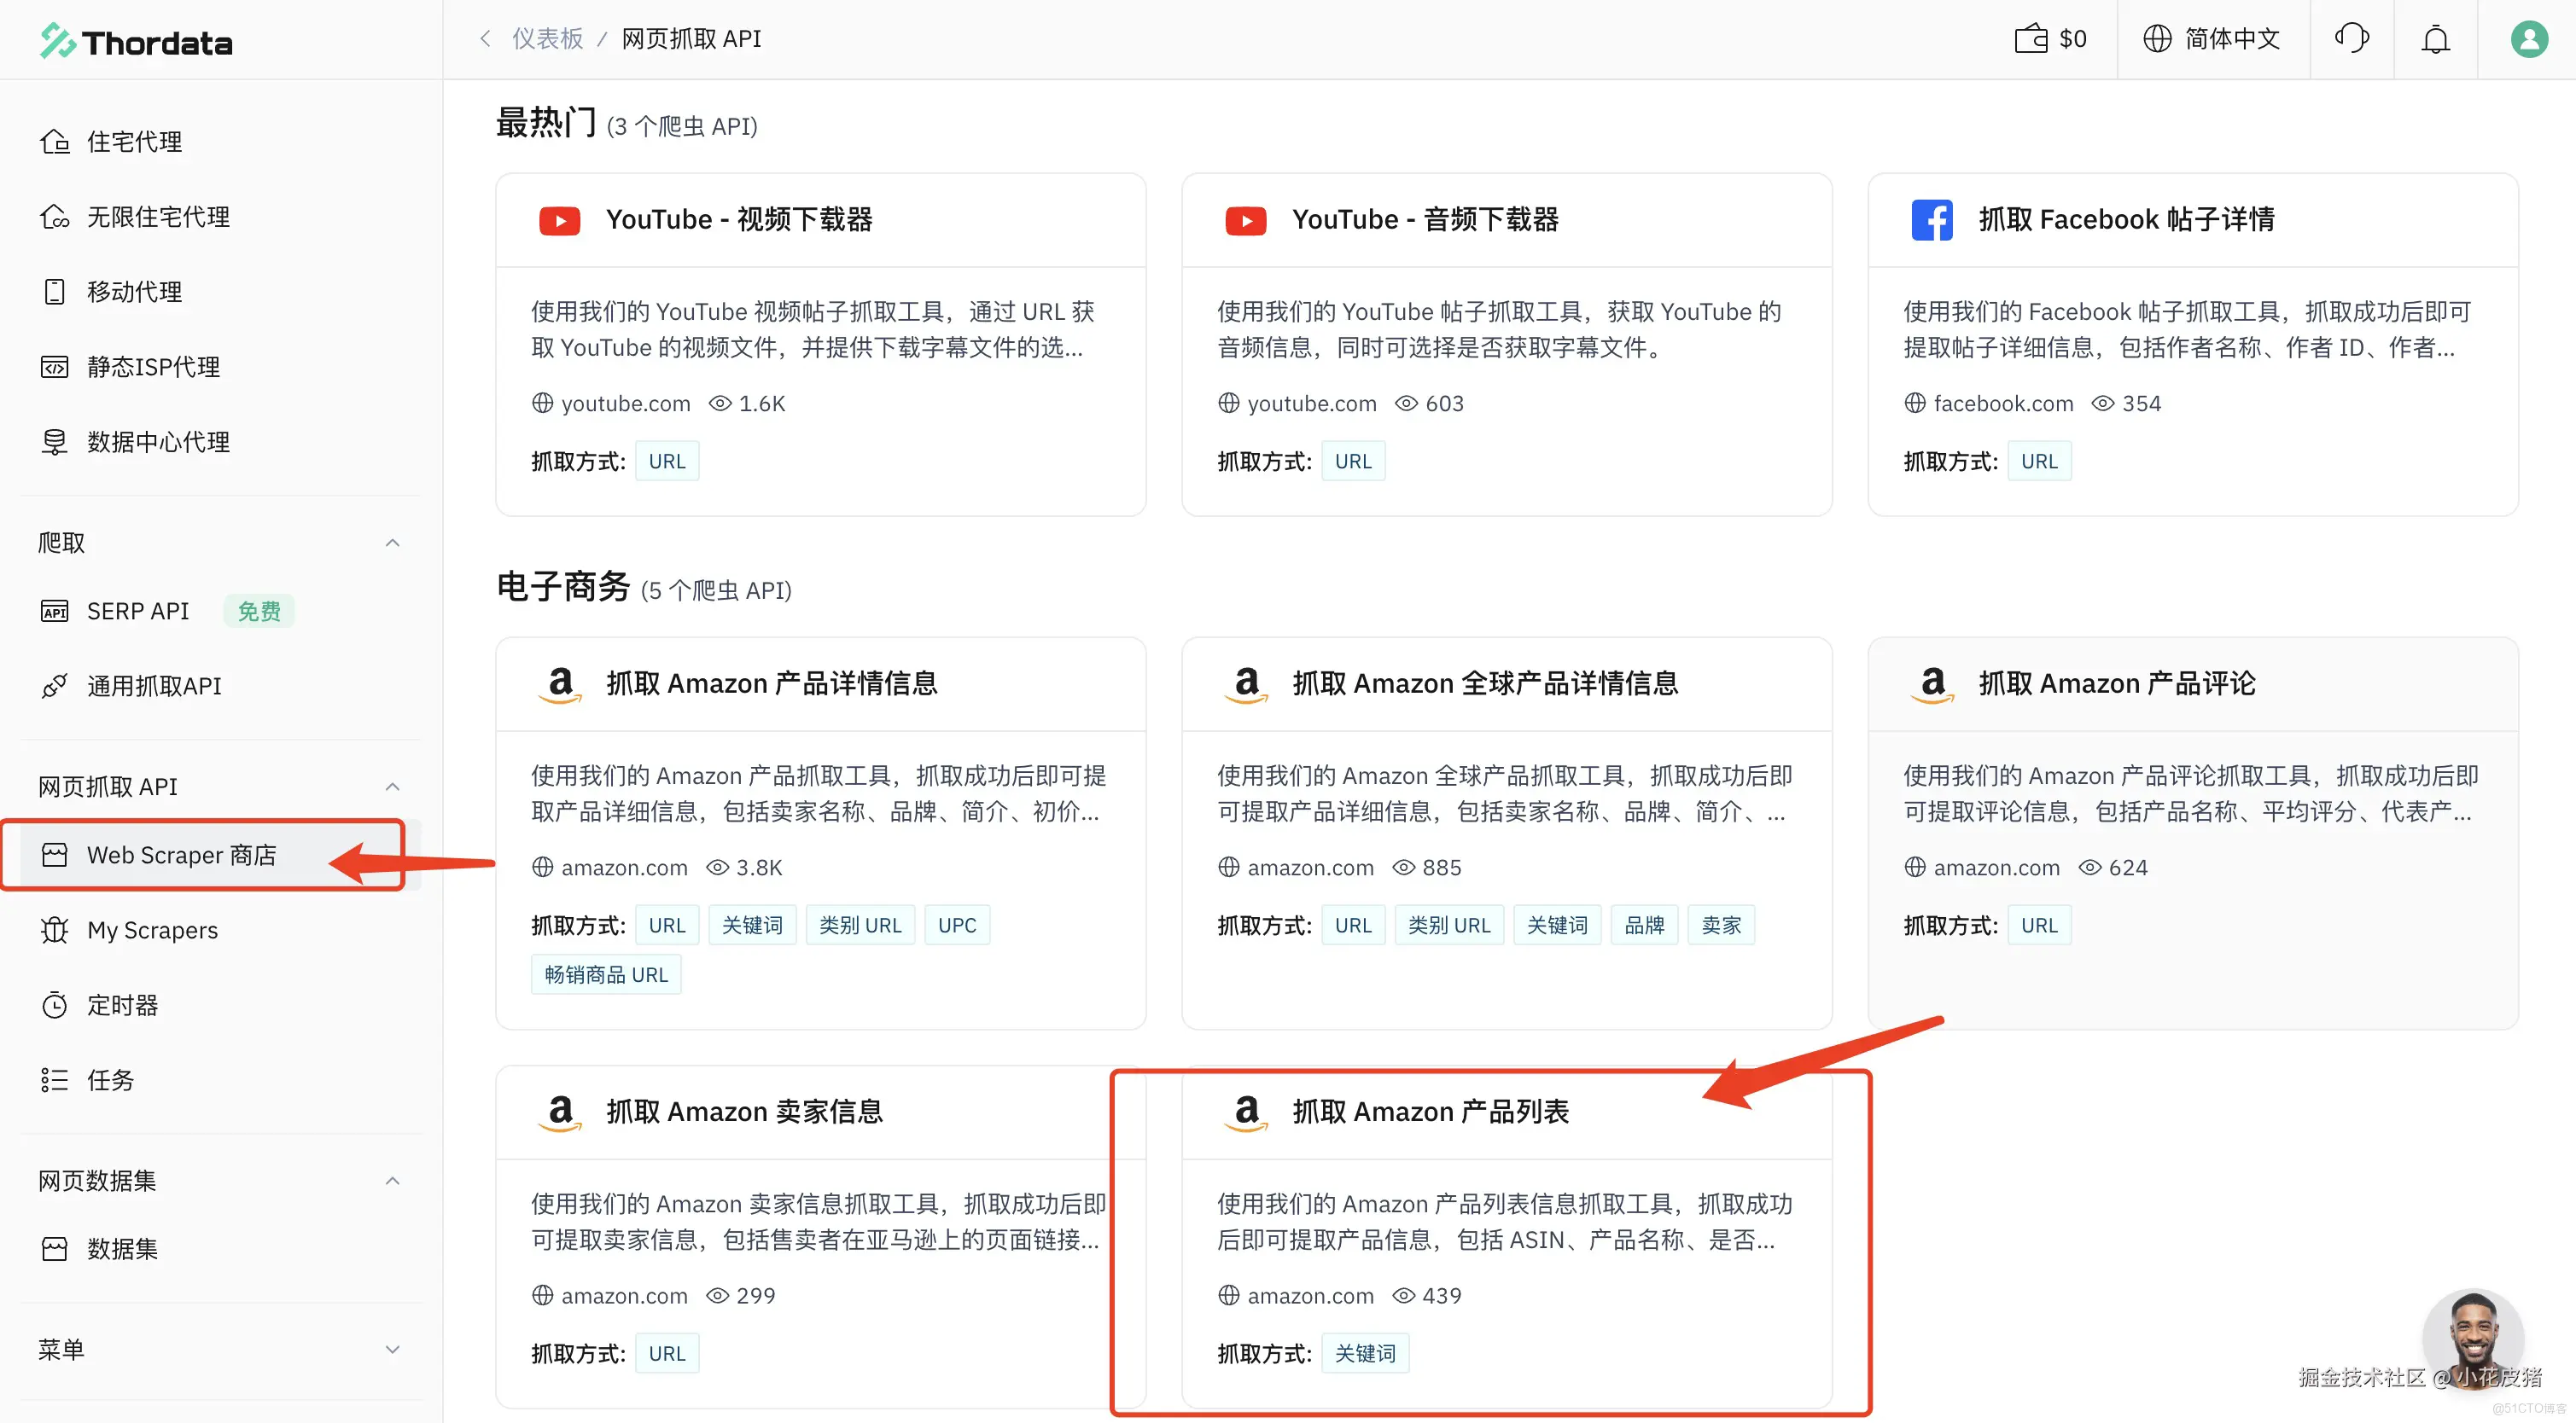Click the customer support headset icon
This screenshot has width=2576, height=1423.
pos(2351,39)
